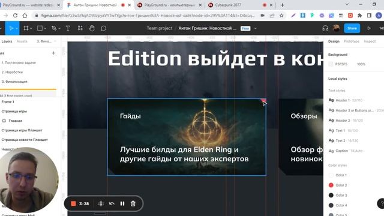384x216 pixels.
Task: Click the Share button
Action: 352,28
